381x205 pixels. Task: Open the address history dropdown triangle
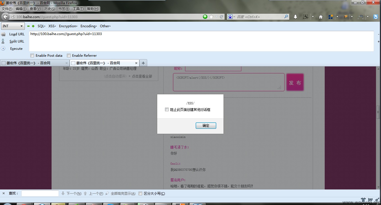217,17
